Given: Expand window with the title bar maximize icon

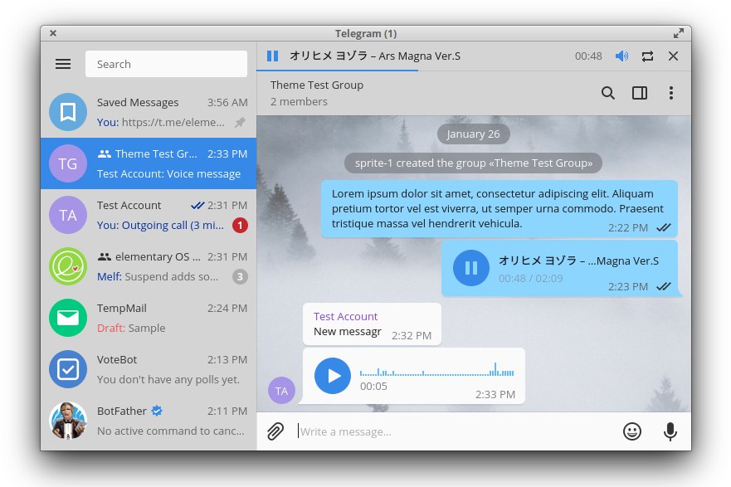Looking at the screenshot, I should click(x=679, y=33).
